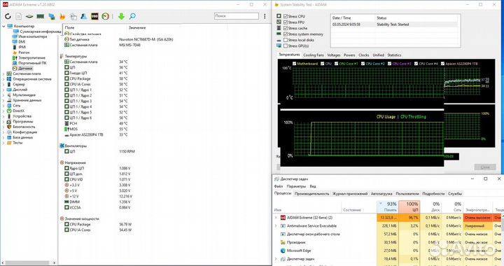
Task: Open Параметры menu in Task Manager
Action: pyautogui.click(x=296, y=186)
